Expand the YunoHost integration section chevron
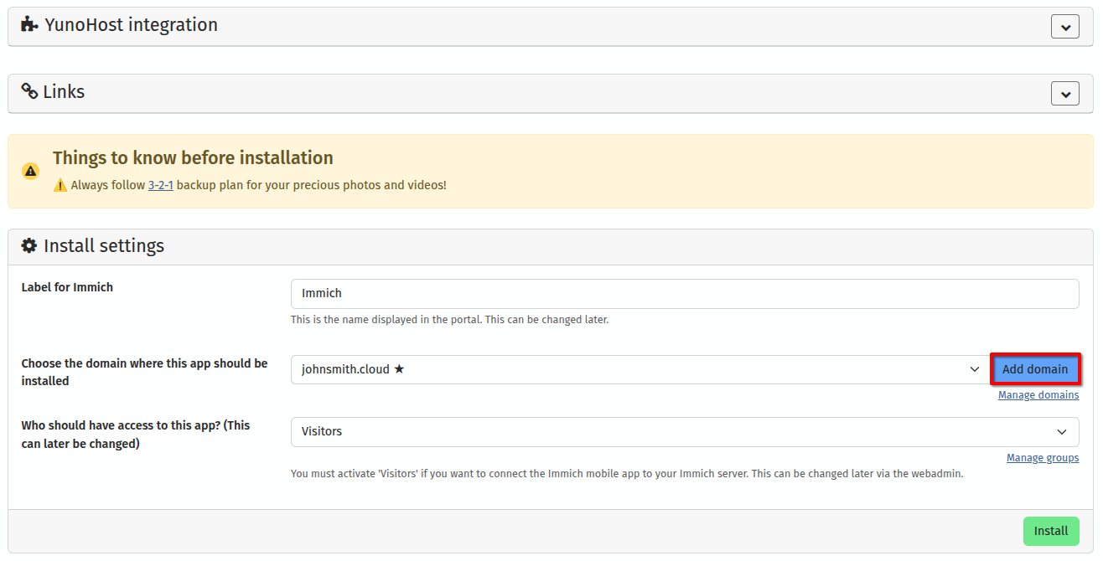The width and height of the screenshot is (1103, 561). pyautogui.click(x=1064, y=26)
